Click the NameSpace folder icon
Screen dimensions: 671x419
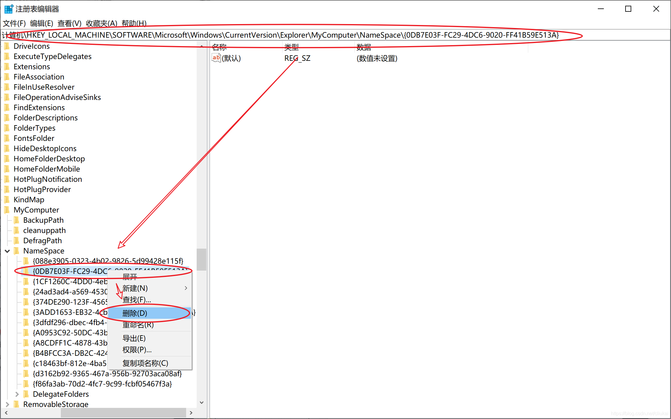[x=17, y=251]
